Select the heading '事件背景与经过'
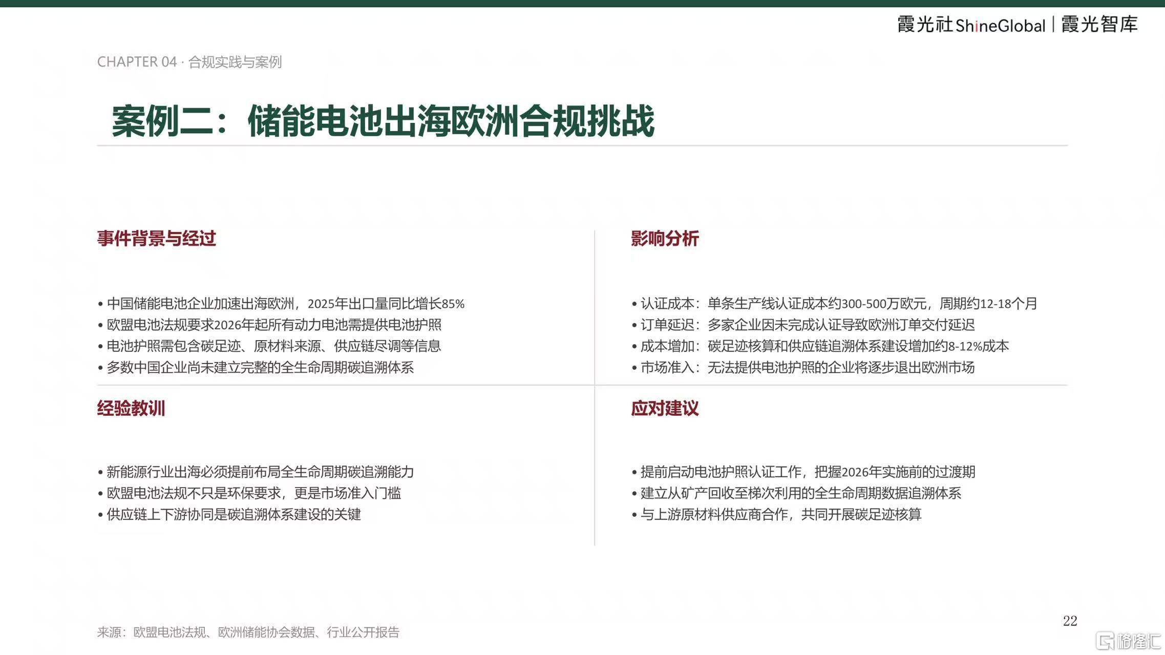This screenshot has height=655, width=1165. tap(157, 238)
